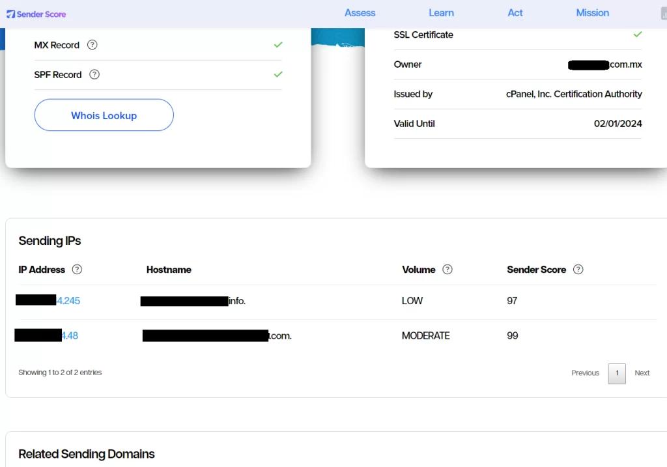
Task: Click the SSL Certificate label
Action: (423, 35)
